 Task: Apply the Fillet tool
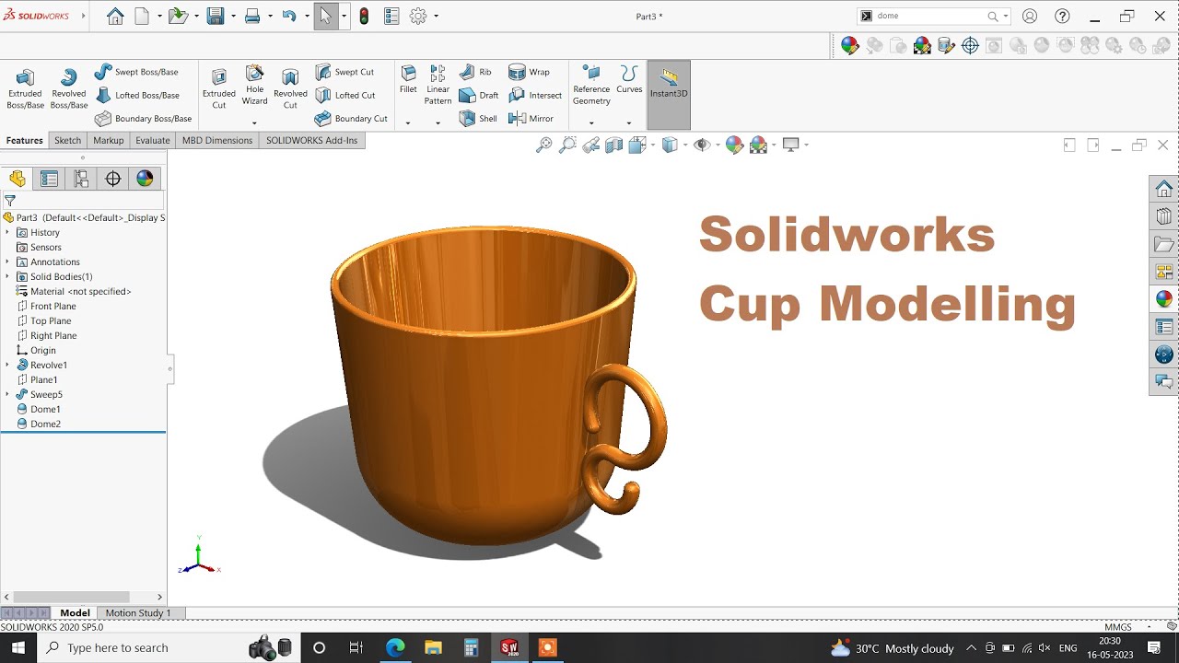coord(408,80)
